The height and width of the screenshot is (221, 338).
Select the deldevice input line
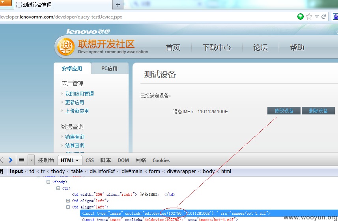click(x=159, y=219)
